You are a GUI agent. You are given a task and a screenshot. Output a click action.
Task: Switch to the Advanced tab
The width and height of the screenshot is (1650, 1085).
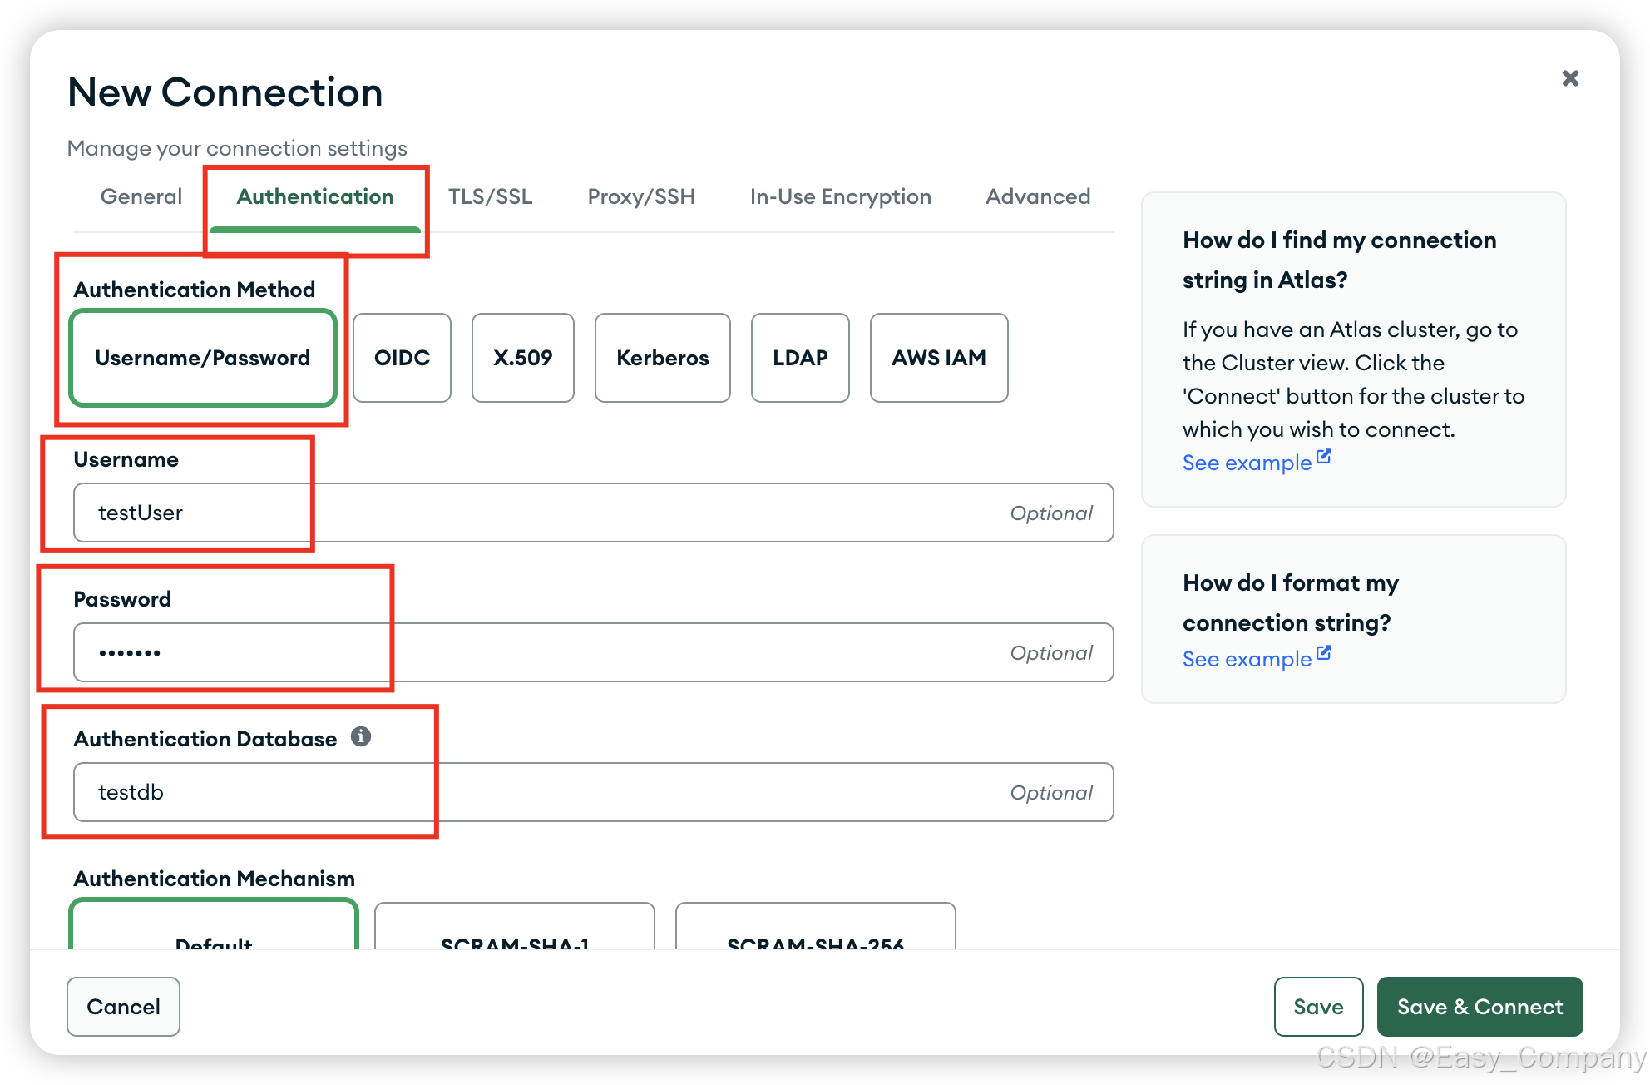coord(1037,197)
